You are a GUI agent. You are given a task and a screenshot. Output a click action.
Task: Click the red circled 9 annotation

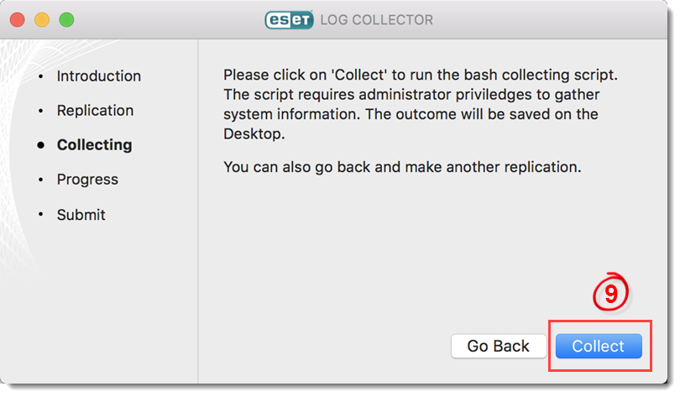610,293
